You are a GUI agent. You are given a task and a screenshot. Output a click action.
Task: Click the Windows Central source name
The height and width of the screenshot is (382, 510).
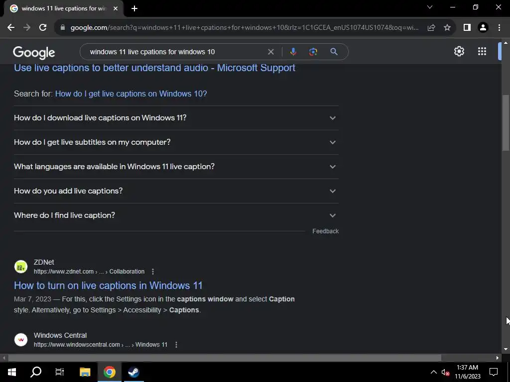point(60,335)
